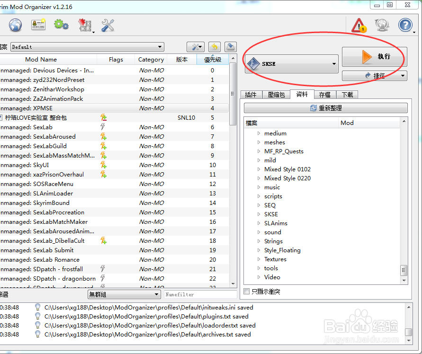The height and width of the screenshot is (354, 422).
Task: Switch to the 壓縮包 tab
Action: (x=276, y=95)
